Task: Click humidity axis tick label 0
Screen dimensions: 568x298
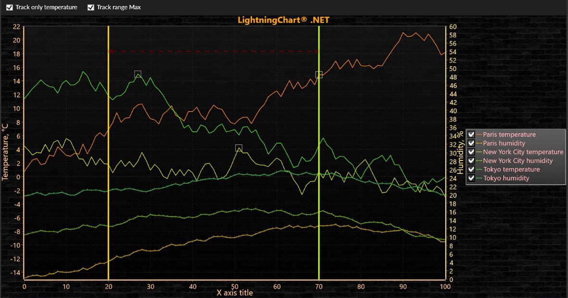Action: click(x=451, y=280)
